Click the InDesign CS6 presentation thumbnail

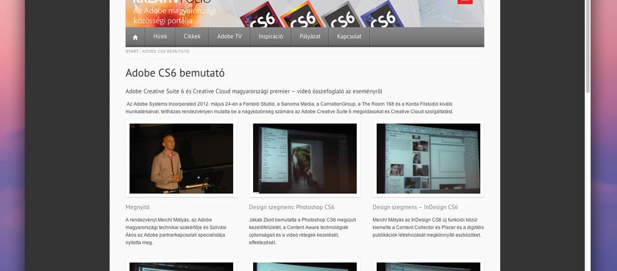pyautogui.click(x=428, y=158)
